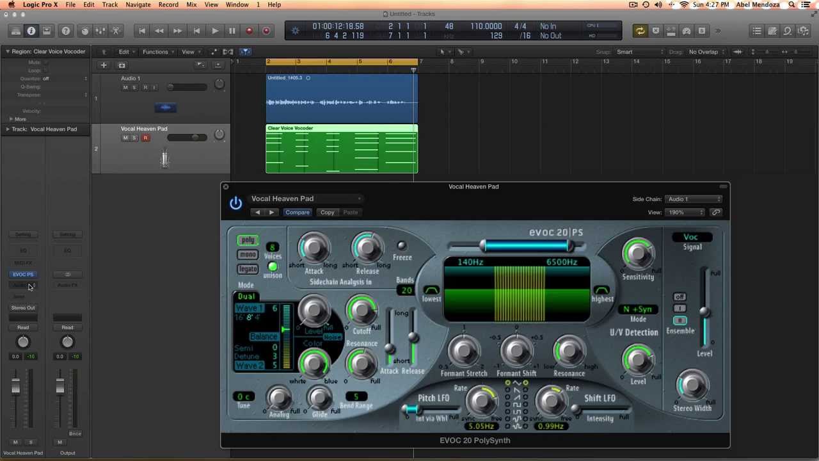The height and width of the screenshot is (461, 819).
Task: Toggle the unison LED button
Action: (x=273, y=267)
